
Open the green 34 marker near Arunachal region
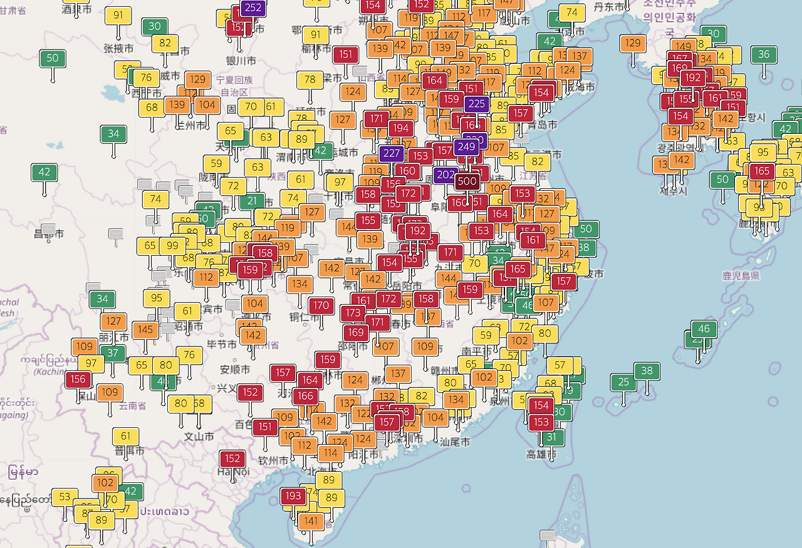pyautogui.click(x=103, y=300)
